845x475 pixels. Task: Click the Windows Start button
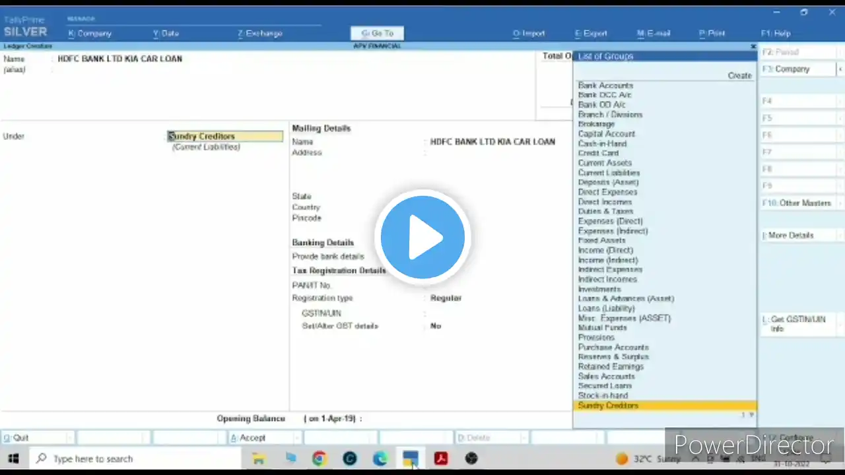[x=13, y=459]
